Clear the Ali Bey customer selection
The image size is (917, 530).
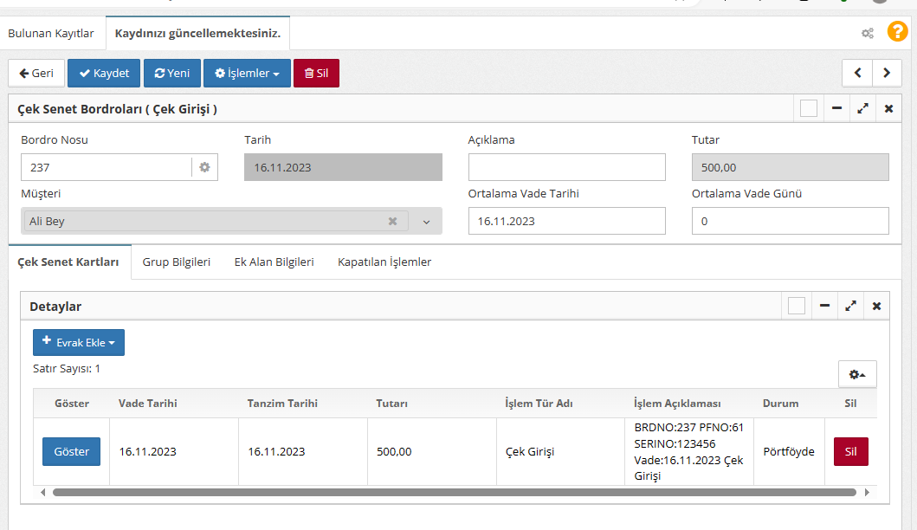pos(392,221)
